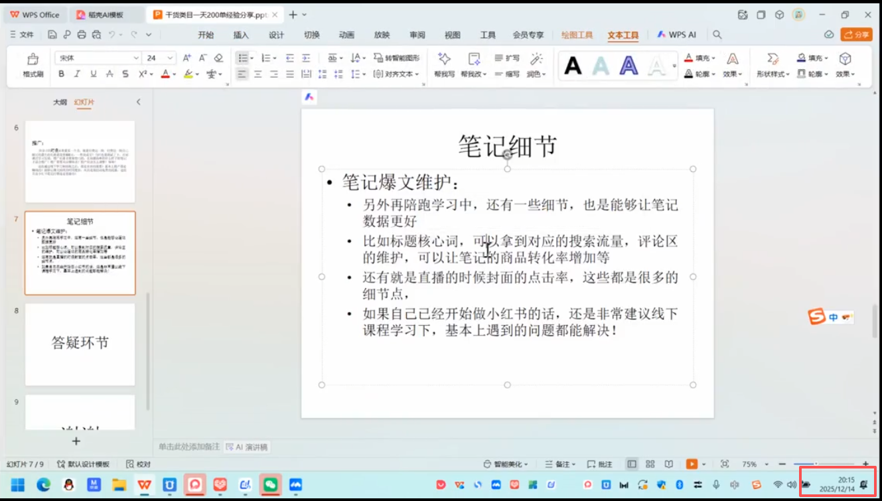Switch to the 插入 ribbon tab
Screen dimensions: 882x501
pos(242,34)
